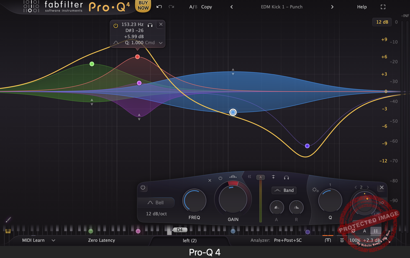The height and width of the screenshot is (258, 410).
Task: Open left (2) channel selector
Action: [x=190, y=241]
